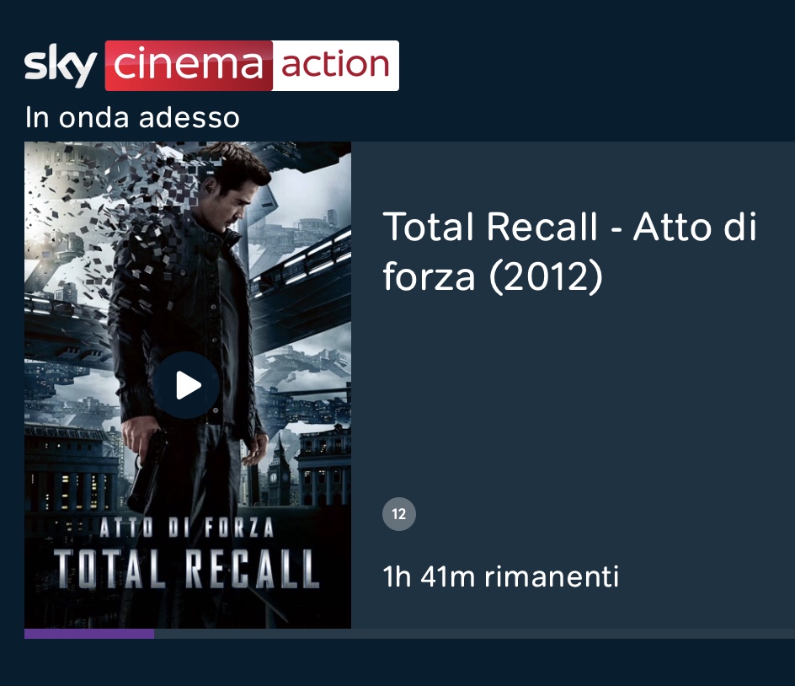Play Total Recall with the play button
795x686 pixels.
[x=186, y=385]
